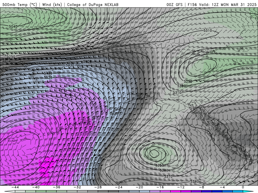Click the 5460 contour label

(x=59, y=69)
